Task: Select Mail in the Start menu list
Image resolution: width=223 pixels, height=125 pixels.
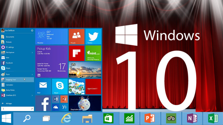Action: [17, 58]
